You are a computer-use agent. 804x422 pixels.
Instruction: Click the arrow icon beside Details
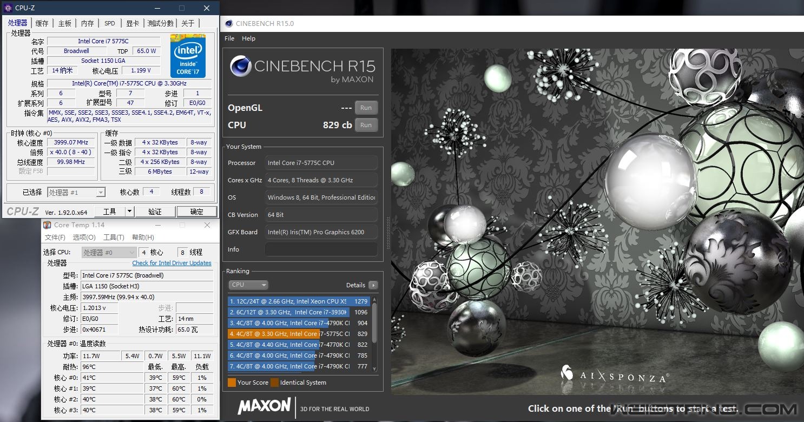point(373,285)
